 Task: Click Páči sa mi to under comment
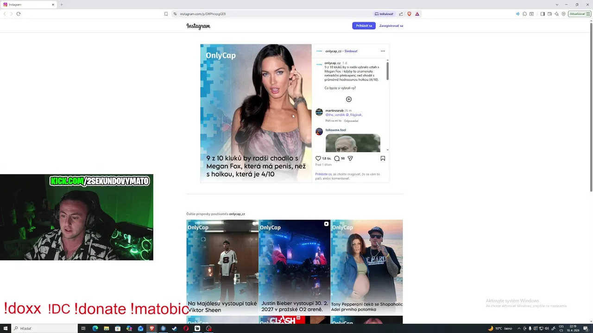click(x=333, y=121)
